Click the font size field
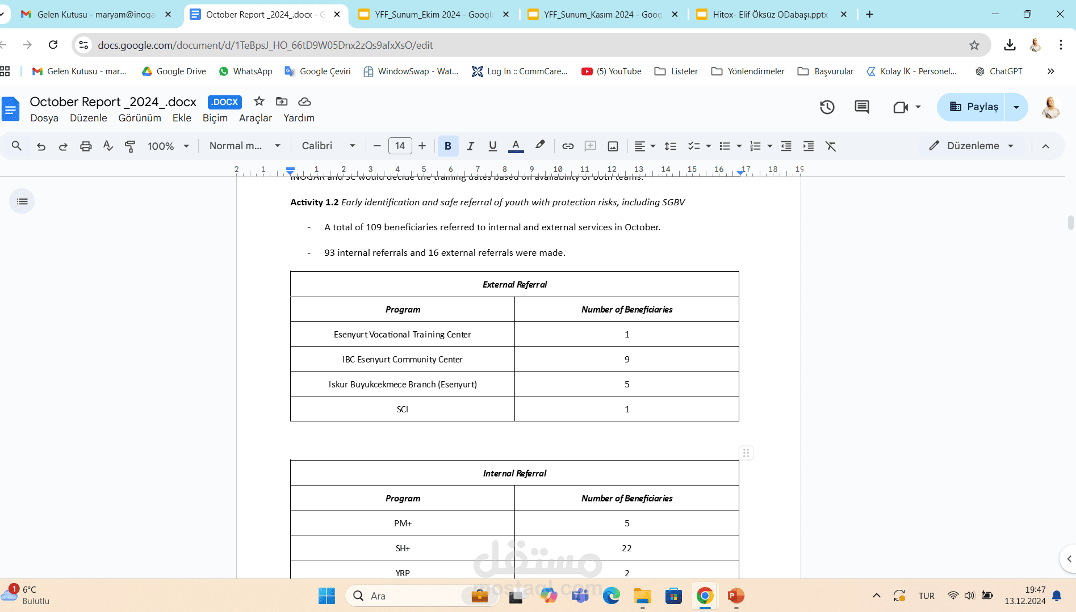1076x612 pixels. [400, 146]
